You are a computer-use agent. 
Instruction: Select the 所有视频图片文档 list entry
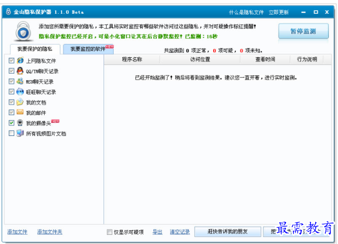point(46,133)
